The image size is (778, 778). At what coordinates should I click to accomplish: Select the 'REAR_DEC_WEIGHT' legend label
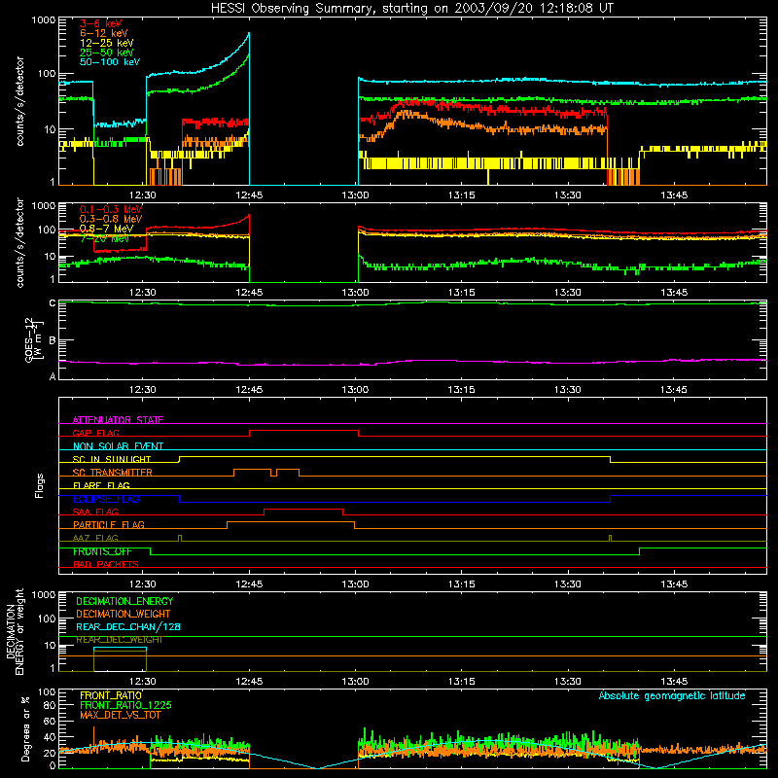click(119, 640)
